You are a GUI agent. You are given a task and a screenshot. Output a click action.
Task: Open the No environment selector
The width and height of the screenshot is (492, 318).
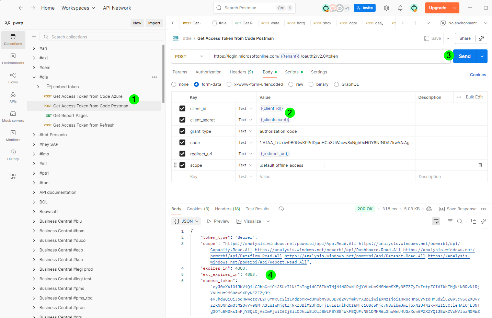464,23
